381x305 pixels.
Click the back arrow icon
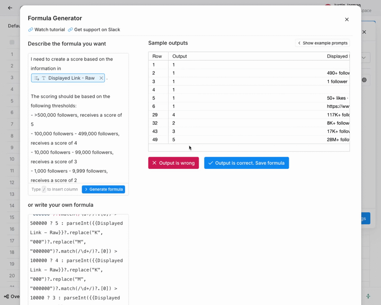click(x=10, y=8)
